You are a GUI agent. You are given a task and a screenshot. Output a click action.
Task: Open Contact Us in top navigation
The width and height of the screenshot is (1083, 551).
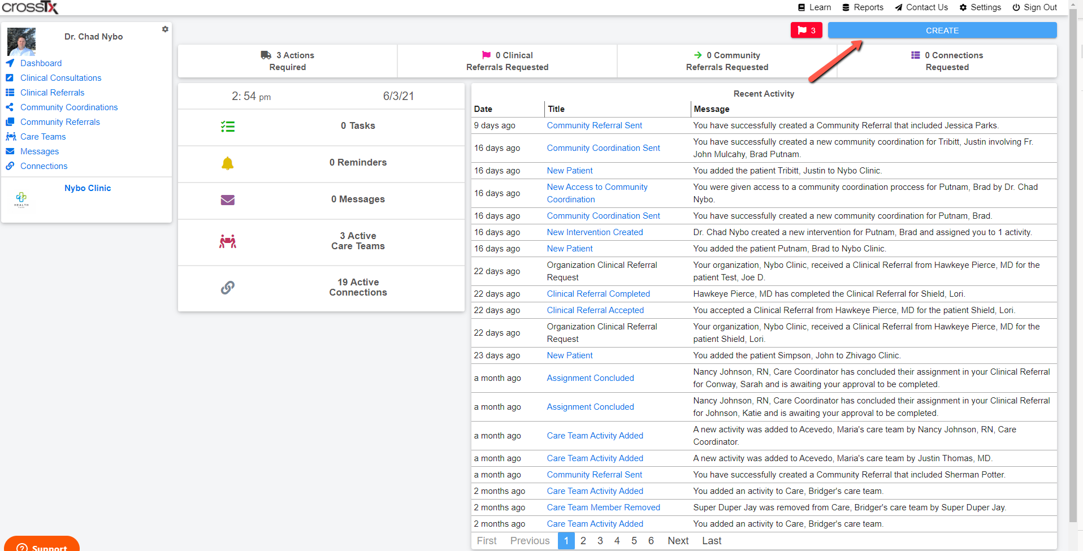[921, 7]
